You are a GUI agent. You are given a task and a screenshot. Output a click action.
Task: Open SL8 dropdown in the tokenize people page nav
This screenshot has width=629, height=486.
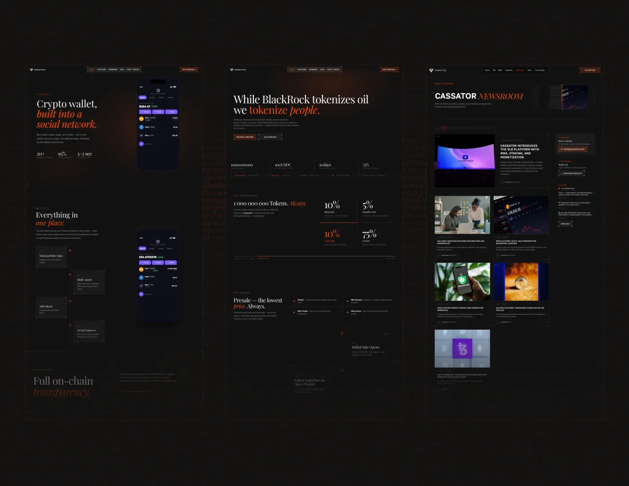click(x=292, y=70)
